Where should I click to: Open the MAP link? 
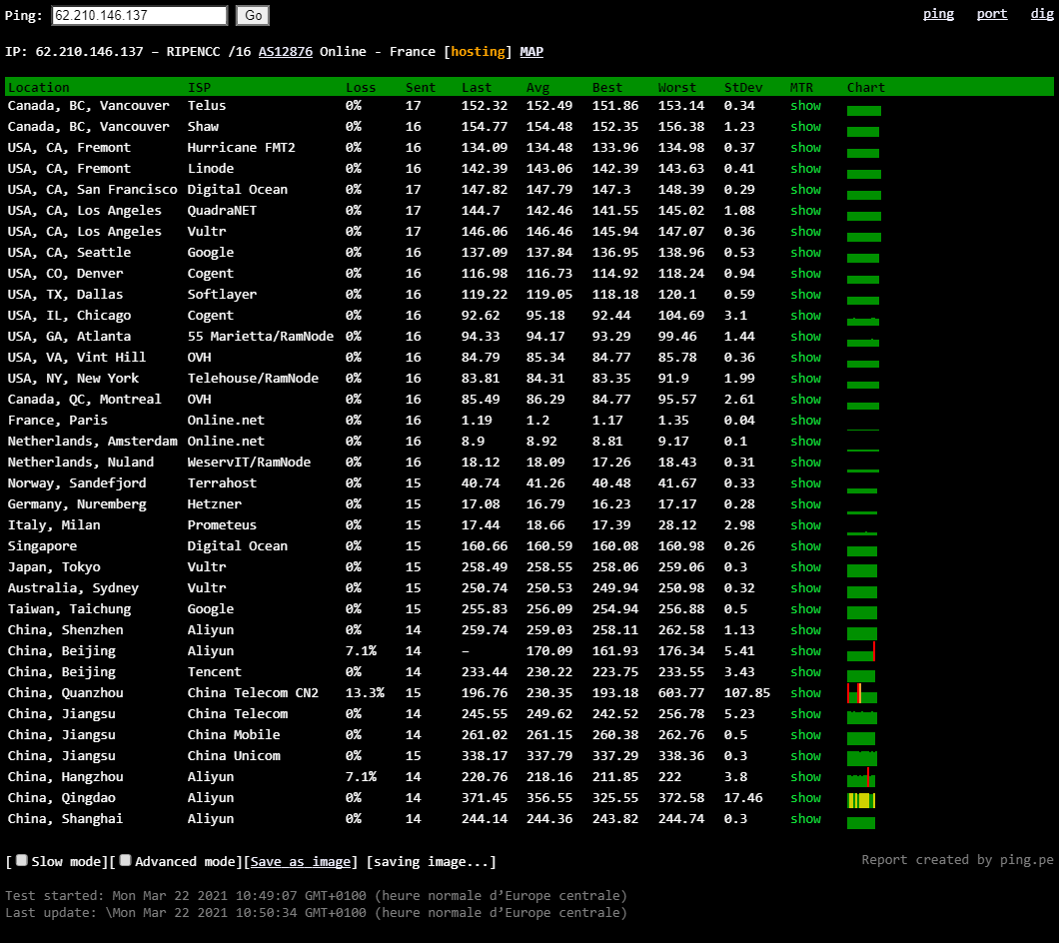531,52
